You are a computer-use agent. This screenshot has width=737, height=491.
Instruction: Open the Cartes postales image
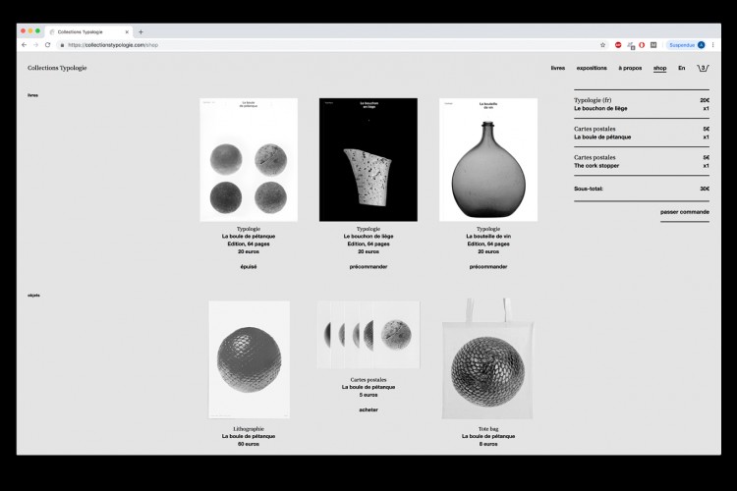click(368, 335)
